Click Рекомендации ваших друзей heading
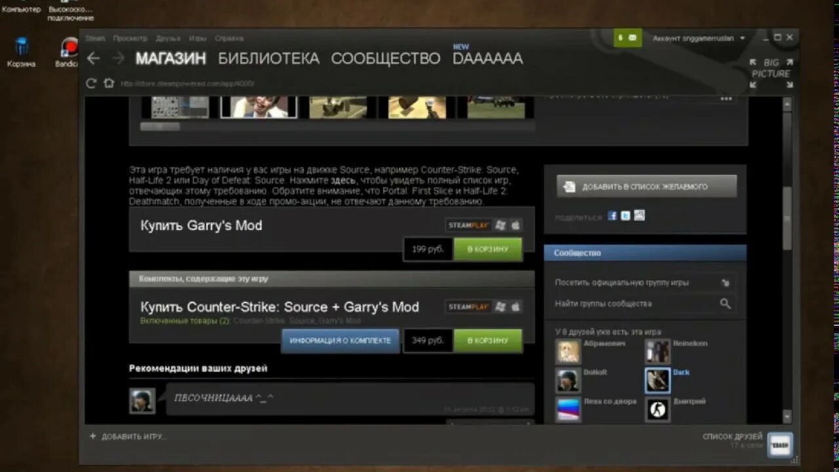The image size is (839, 472). 198,368
